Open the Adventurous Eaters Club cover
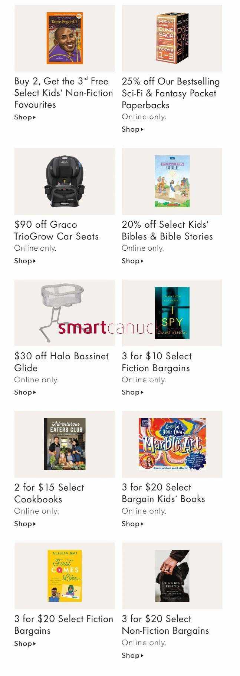This screenshot has width=240, height=676. 65,444
